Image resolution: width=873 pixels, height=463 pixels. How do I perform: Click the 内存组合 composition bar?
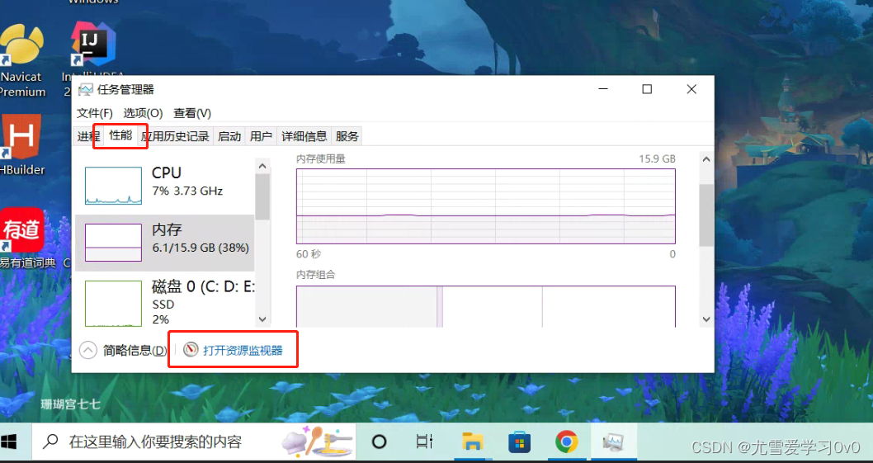tap(485, 306)
